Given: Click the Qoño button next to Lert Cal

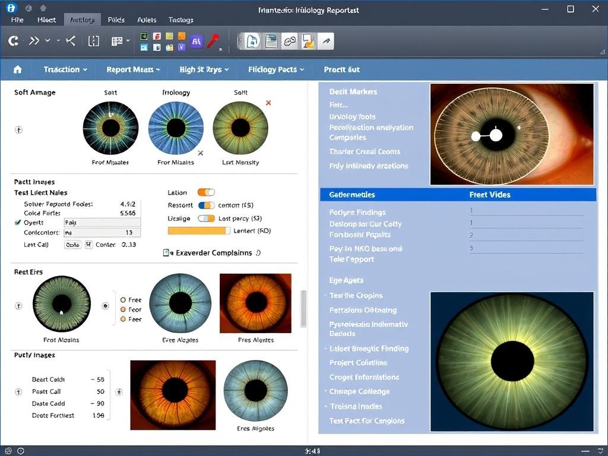Looking at the screenshot, I should 72,244.
